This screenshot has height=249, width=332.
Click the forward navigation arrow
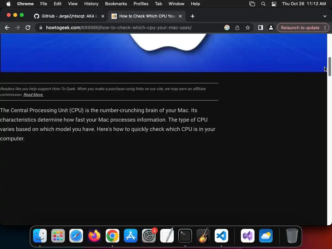(18, 28)
